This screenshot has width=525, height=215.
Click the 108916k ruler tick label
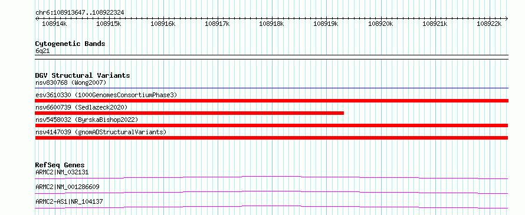(163, 24)
